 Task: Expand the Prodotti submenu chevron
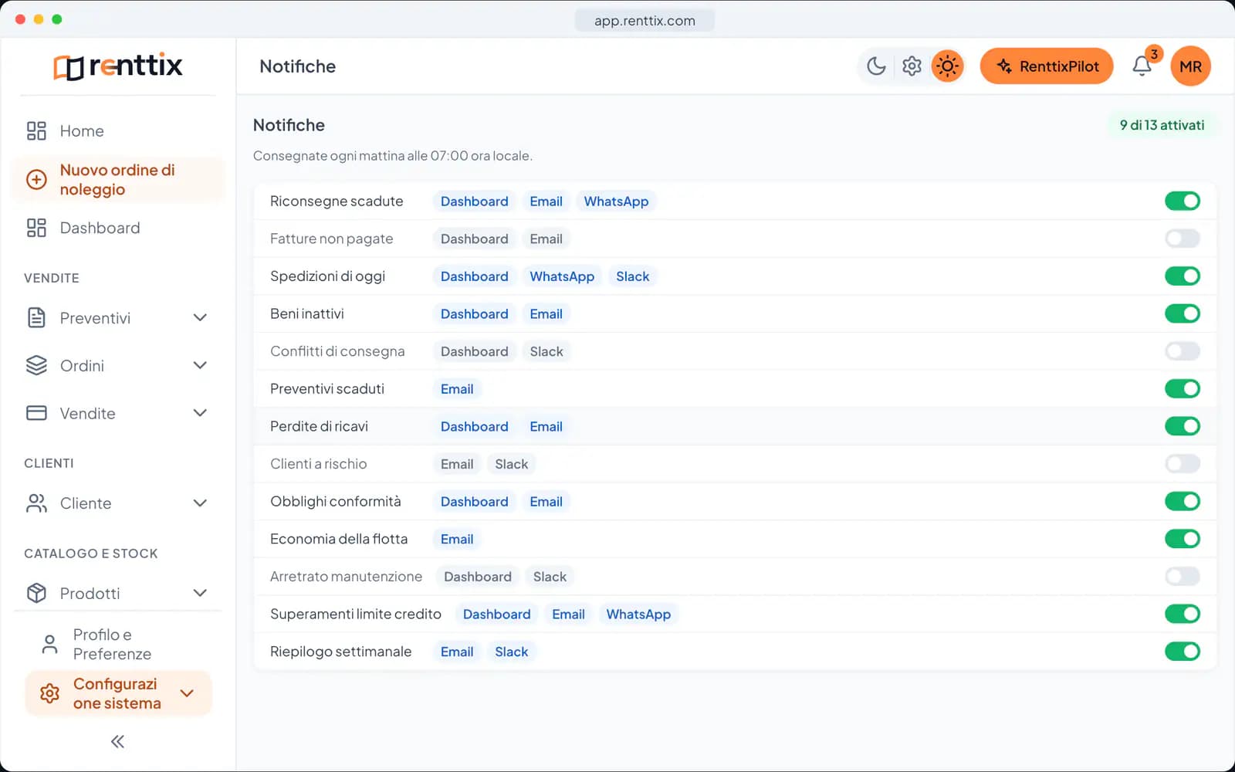(200, 593)
